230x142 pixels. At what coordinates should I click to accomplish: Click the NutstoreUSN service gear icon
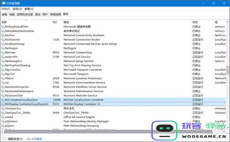tap(3, 95)
